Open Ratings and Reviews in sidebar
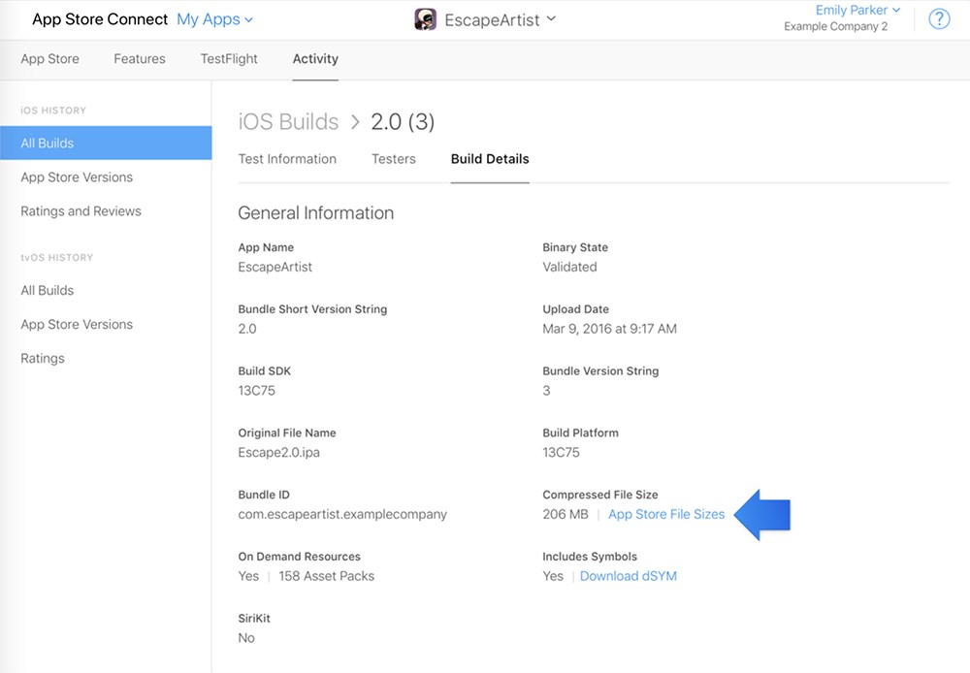The width and height of the screenshot is (970, 673). (x=81, y=211)
